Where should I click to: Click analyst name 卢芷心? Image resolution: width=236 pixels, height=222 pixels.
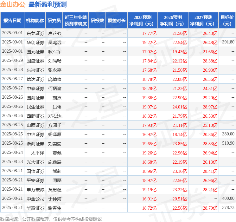coord(54,33)
